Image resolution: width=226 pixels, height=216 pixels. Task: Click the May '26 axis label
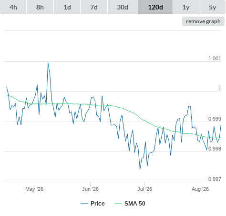pyautogui.click(x=34, y=189)
